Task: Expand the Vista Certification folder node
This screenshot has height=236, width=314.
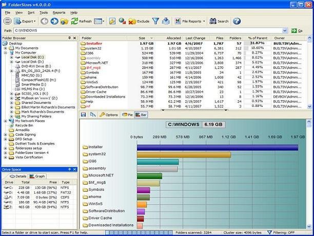Action: pos(6,157)
